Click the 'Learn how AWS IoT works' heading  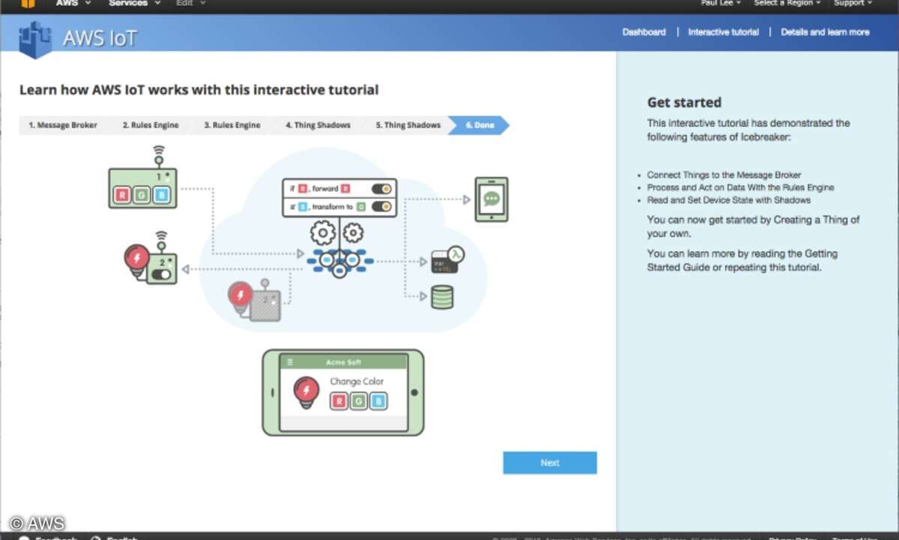199,90
